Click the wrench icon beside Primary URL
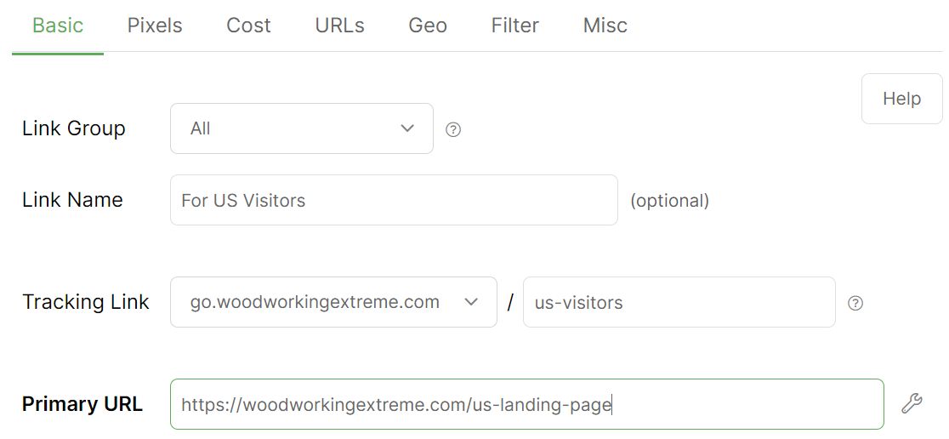 [912, 403]
